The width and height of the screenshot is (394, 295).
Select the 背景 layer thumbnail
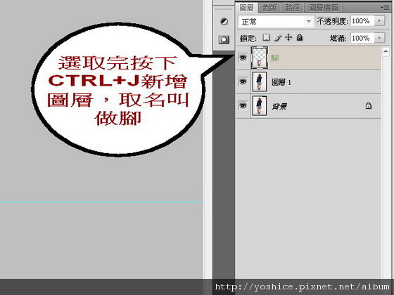point(260,105)
